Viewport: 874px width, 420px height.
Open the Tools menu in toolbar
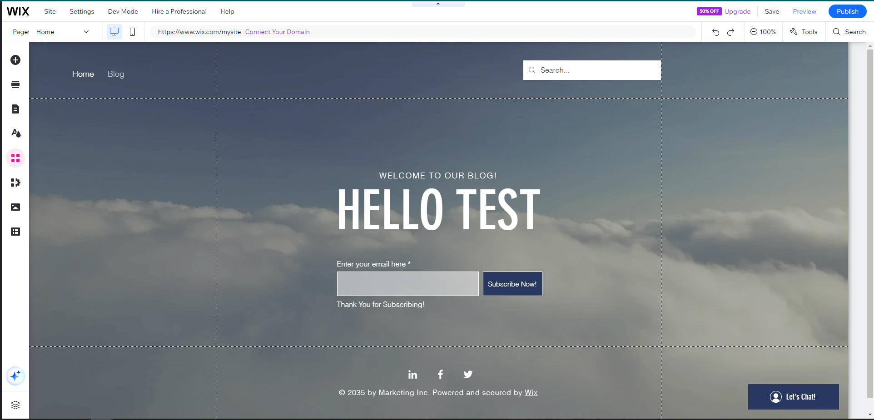pyautogui.click(x=804, y=32)
